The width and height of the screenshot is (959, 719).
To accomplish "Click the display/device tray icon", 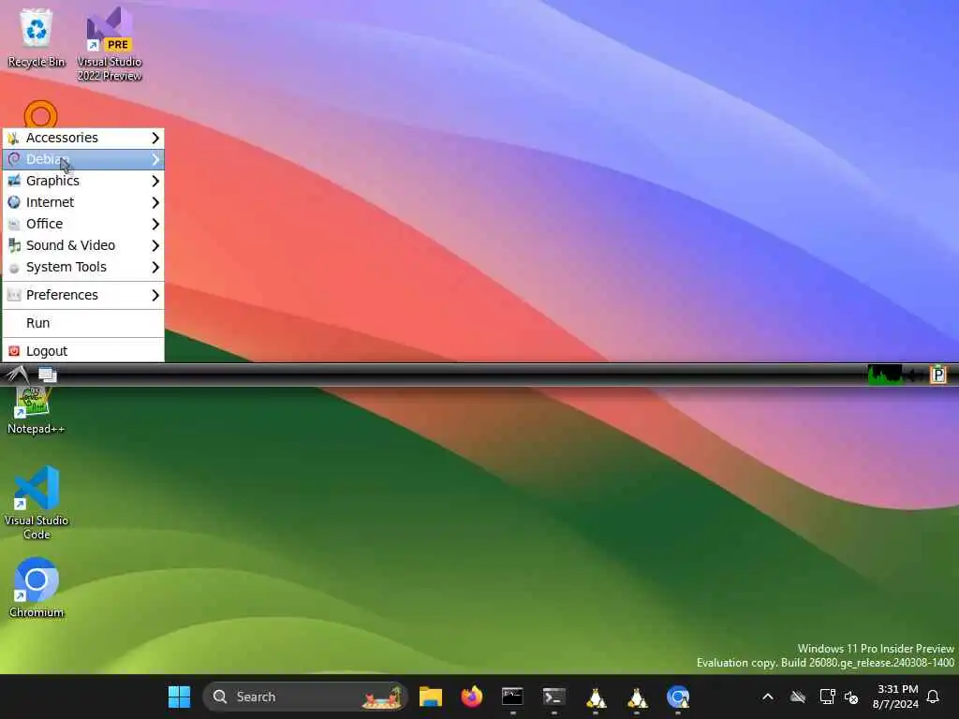I will tap(827, 697).
